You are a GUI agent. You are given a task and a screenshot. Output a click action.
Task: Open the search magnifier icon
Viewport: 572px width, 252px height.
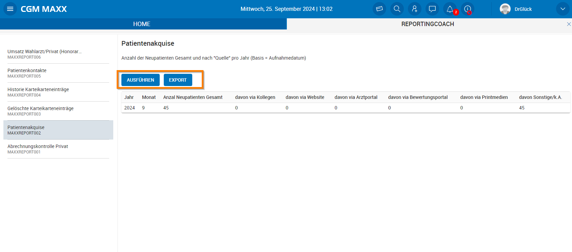tap(397, 9)
